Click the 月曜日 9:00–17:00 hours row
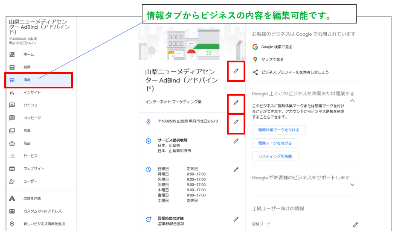The width and height of the screenshot is (395, 231). 182,174
